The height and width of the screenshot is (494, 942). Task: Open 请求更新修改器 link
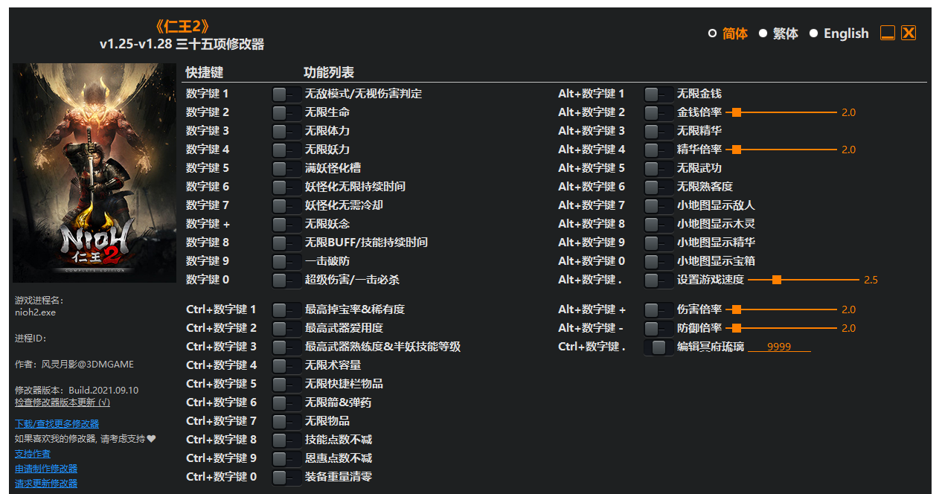pyautogui.click(x=46, y=484)
